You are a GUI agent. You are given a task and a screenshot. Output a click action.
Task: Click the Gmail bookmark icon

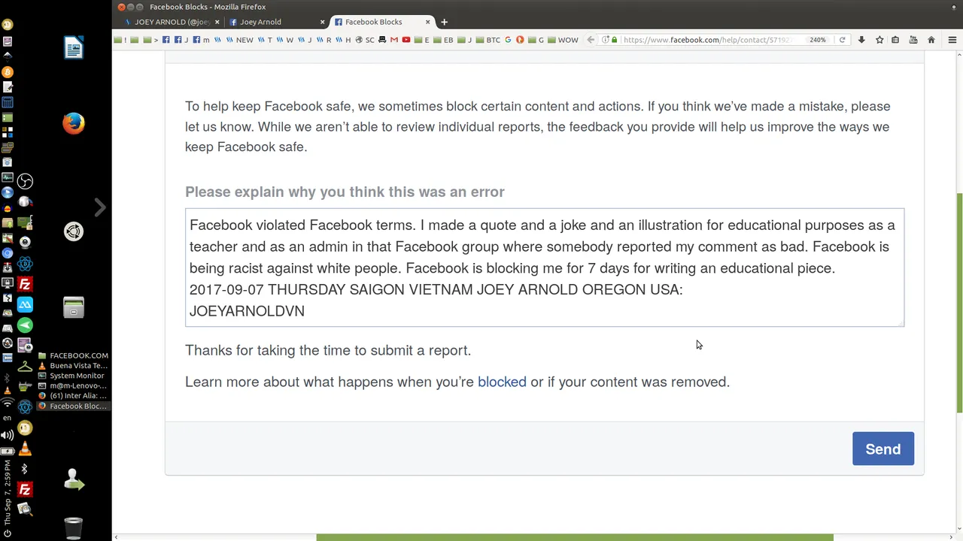393,40
